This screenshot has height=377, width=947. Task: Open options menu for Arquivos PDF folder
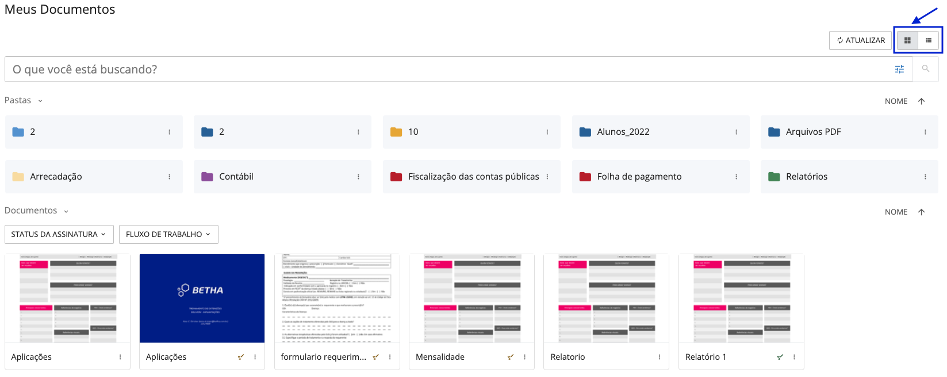coord(925,132)
